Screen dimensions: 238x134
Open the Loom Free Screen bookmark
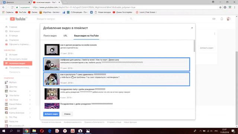[146, 12]
